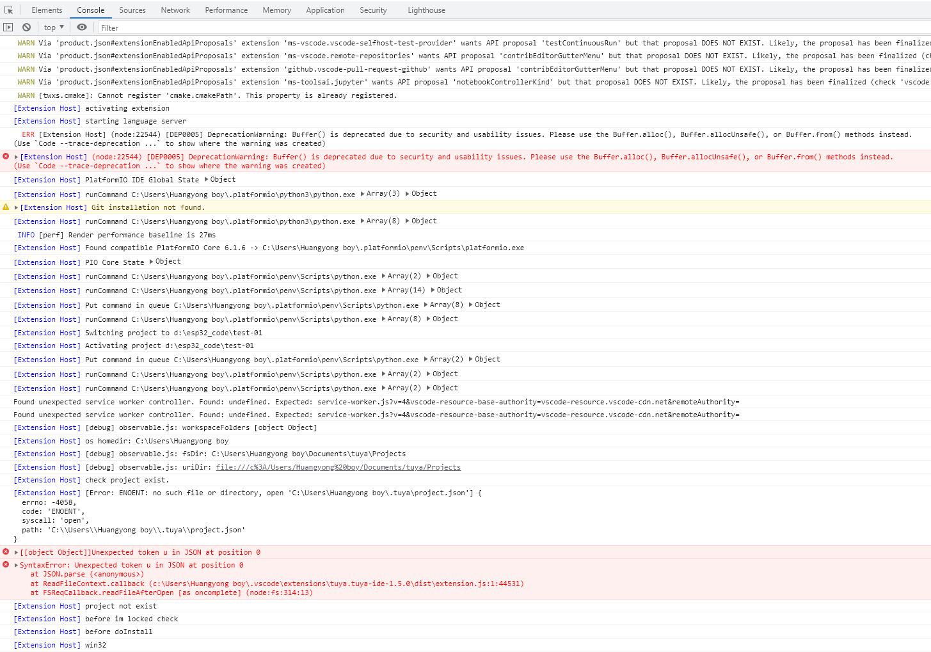Image resolution: width=931 pixels, height=652 pixels.
Task: Click 'before im locked check' log line
Action: 132,619
